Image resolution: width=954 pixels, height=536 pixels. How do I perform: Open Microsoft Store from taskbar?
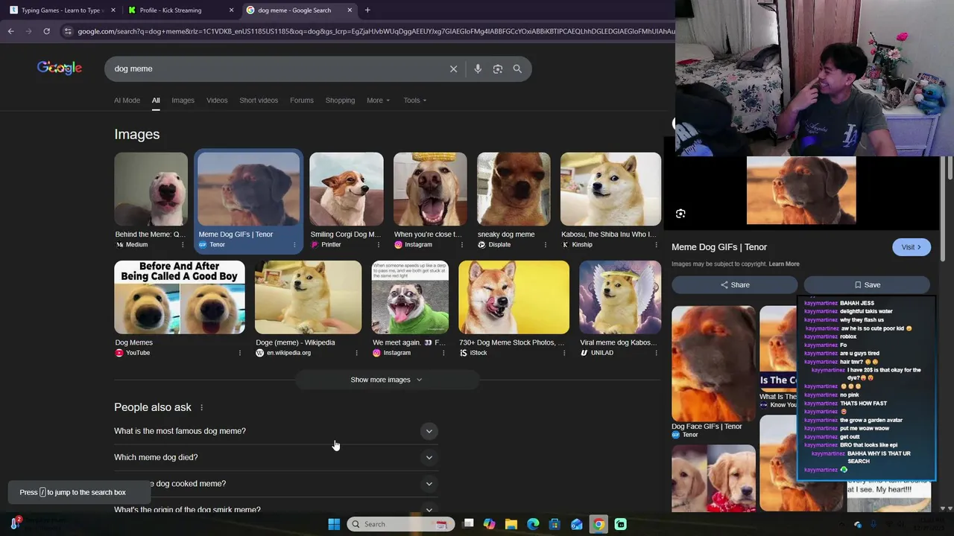tap(555, 524)
